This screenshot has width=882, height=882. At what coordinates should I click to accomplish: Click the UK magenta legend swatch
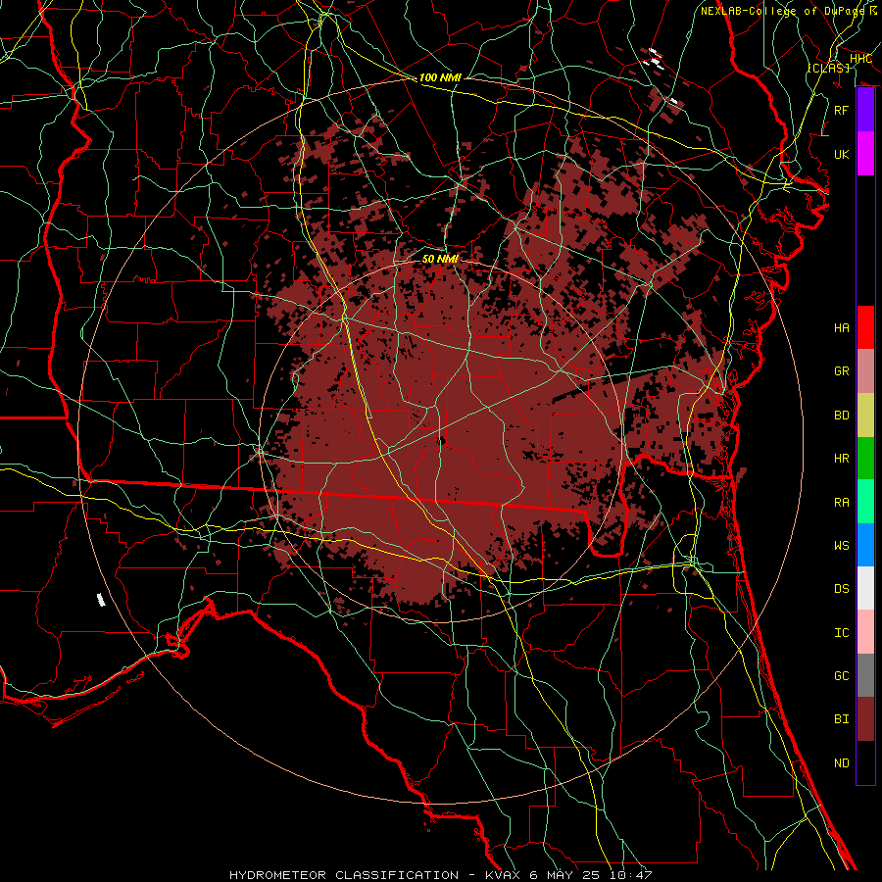click(865, 154)
